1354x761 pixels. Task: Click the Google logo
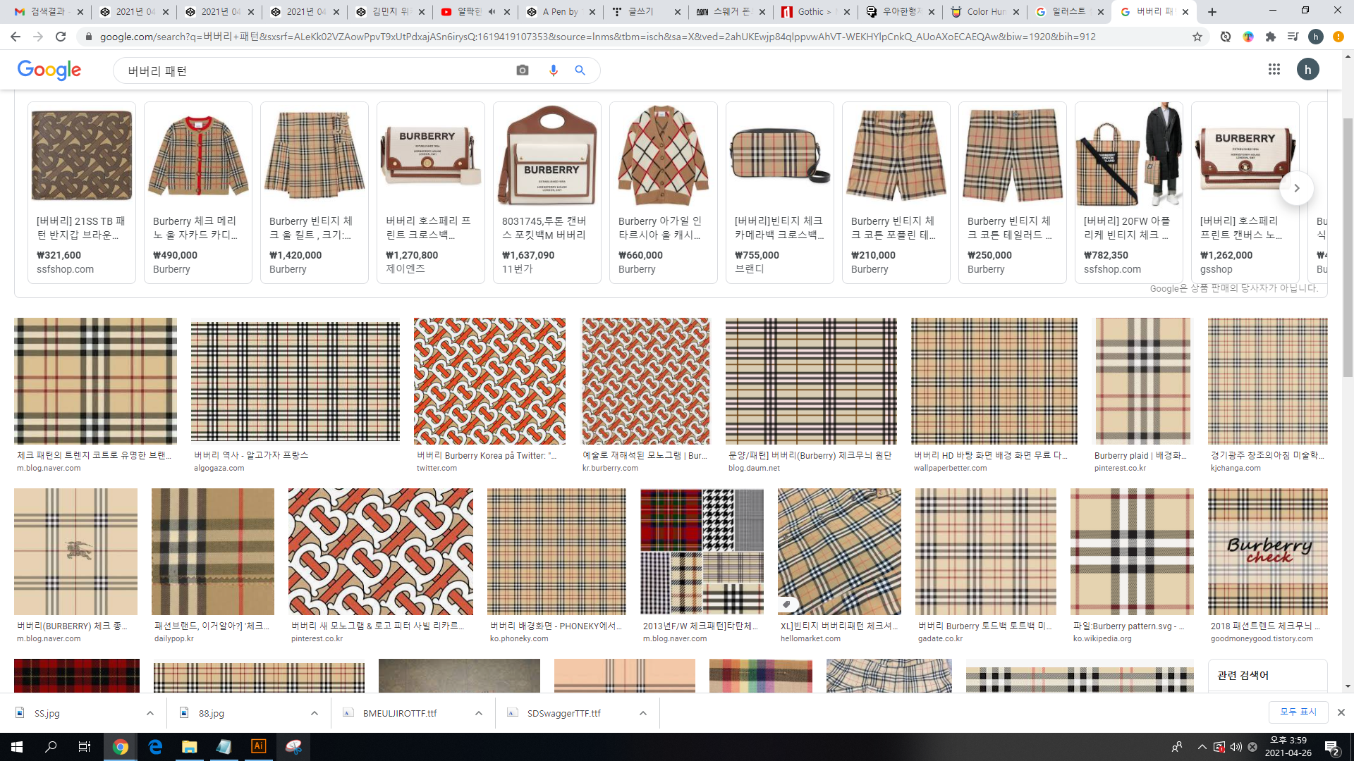click(x=49, y=70)
